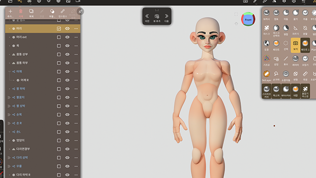Select the 끌기 (Drag) tool
Screen dimensions: 316x178
coord(295,15)
